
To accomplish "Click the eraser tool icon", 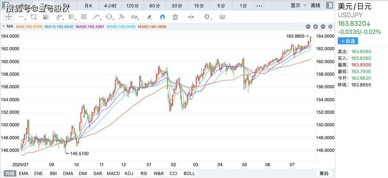I will click(149, 17).
